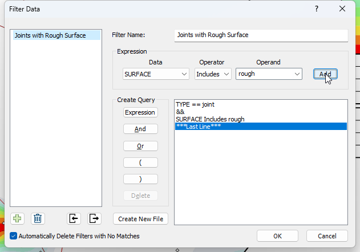The image size is (360, 252).
Task: Open the Operand combo box showing rough
Action: 269,74
